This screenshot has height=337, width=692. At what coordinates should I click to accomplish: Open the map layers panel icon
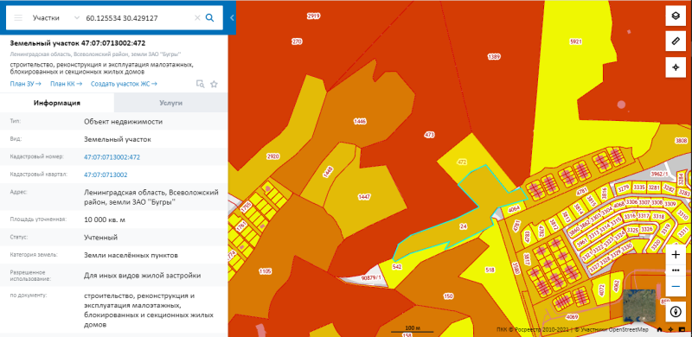click(676, 16)
